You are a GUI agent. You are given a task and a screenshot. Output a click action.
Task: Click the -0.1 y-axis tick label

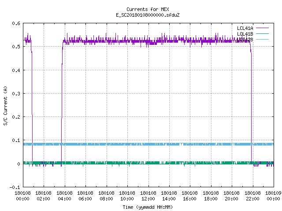[15, 187]
